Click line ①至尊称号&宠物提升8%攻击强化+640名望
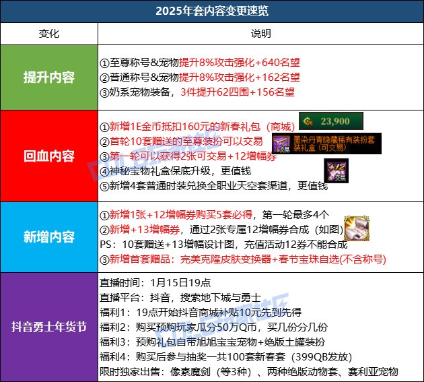This screenshot has height=382, width=424. (x=200, y=63)
